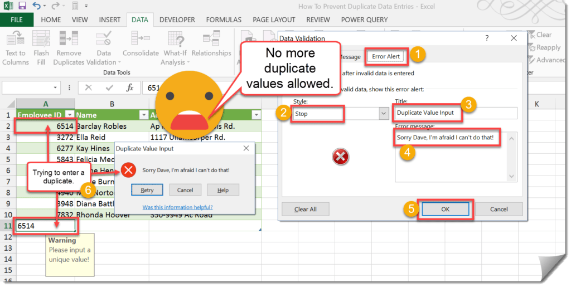Screen dimensions: 571x287
Task: Click the Excel application icon in title bar
Action: point(8,6)
